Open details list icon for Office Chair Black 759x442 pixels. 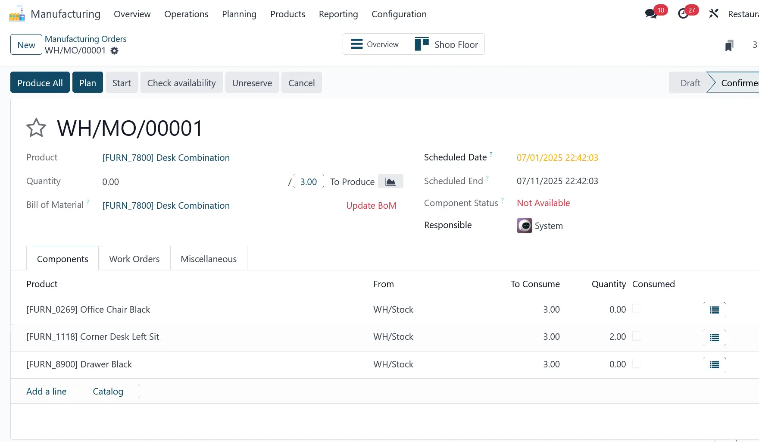point(714,310)
